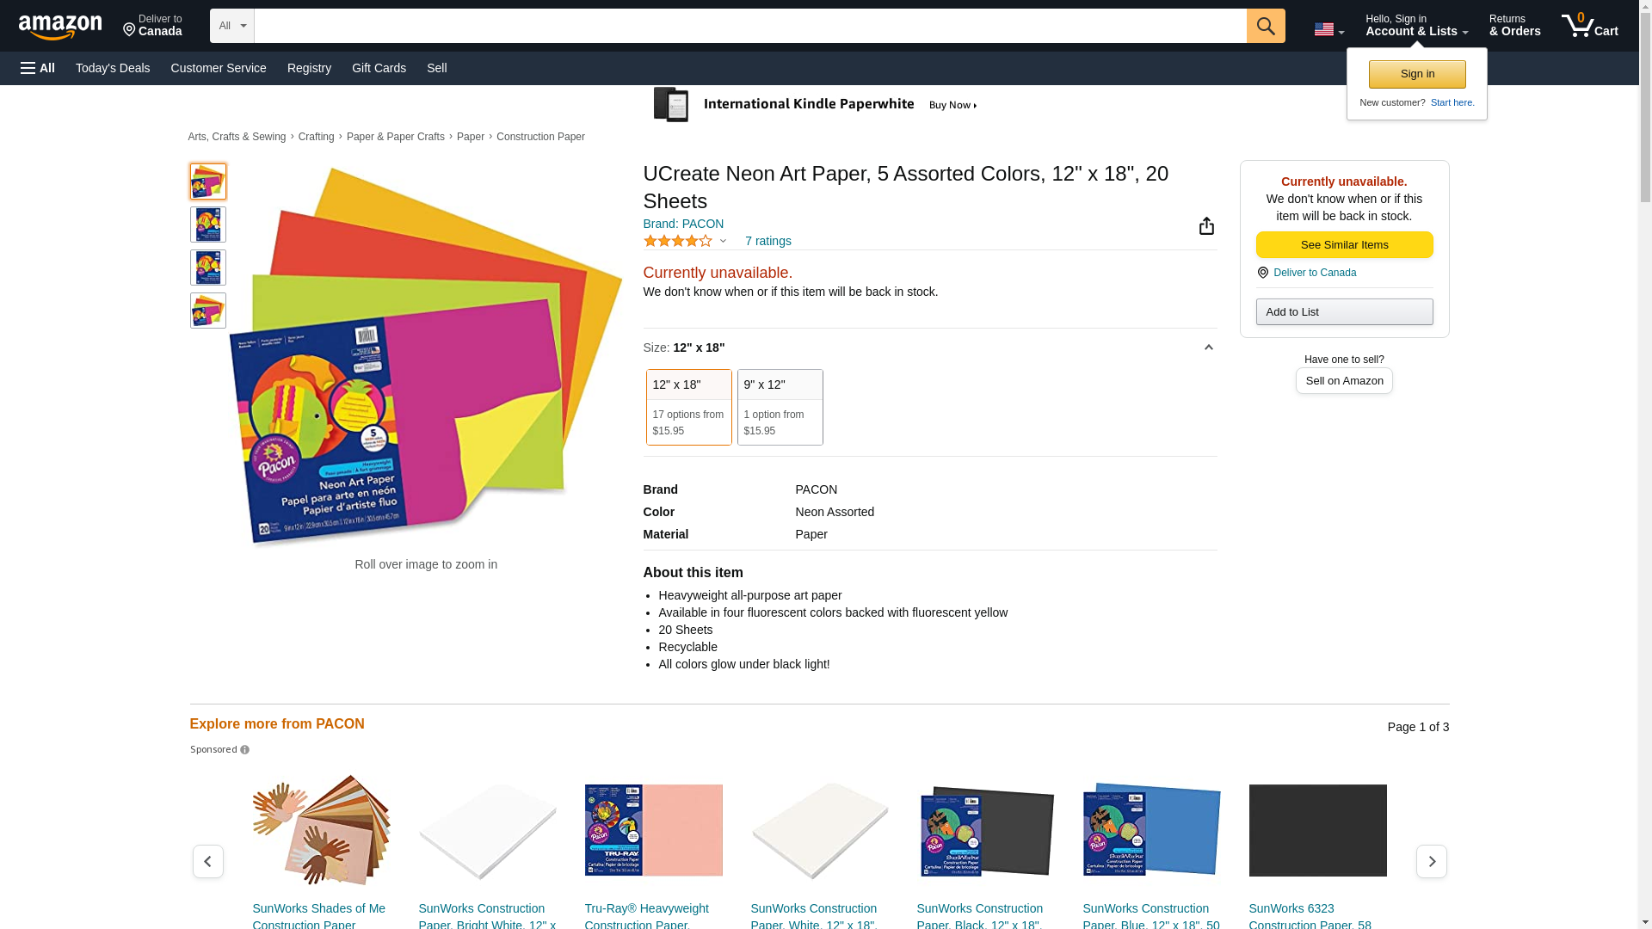Click into the Amazon search field

pos(749,26)
